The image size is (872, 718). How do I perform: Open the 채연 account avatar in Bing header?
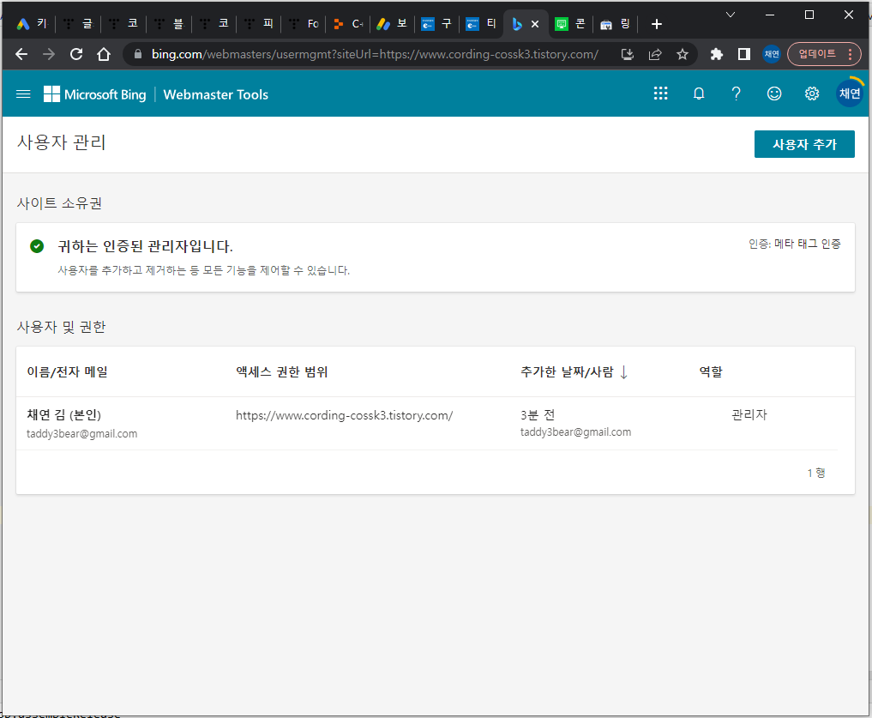pos(849,93)
